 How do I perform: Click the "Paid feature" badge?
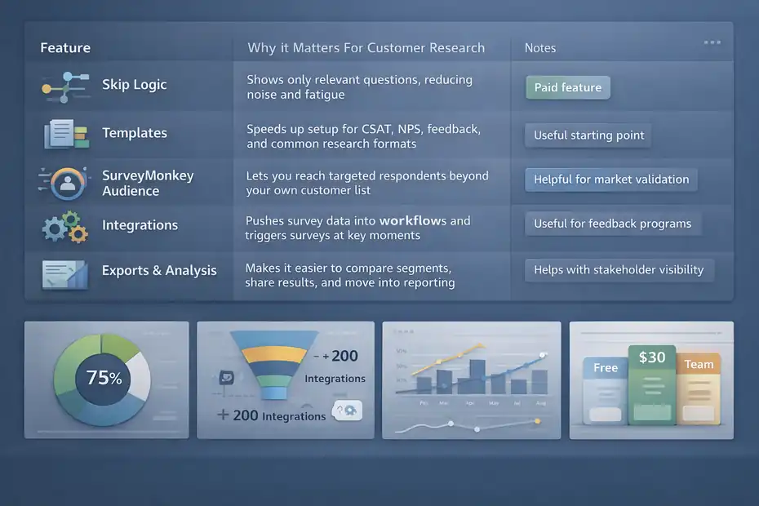pos(567,87)
